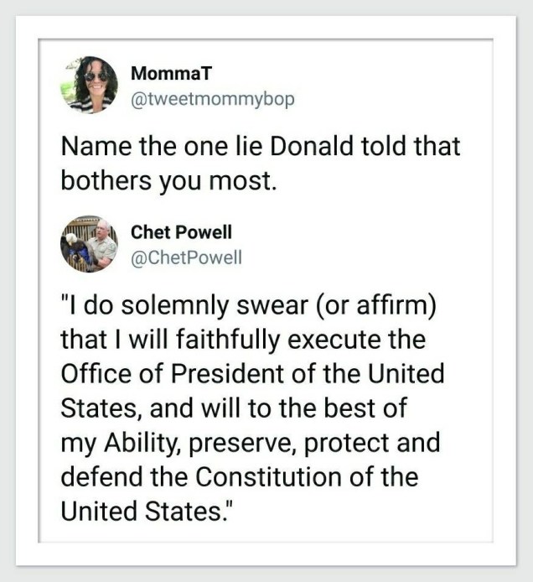Click the text "(or affirm)"
This screenshot has height=582, width=533.
pyautogui.click(x=375, y=304)
